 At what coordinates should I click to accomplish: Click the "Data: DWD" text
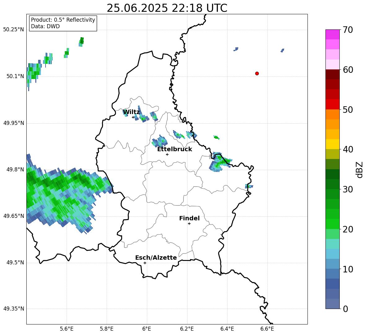[45, 26]
